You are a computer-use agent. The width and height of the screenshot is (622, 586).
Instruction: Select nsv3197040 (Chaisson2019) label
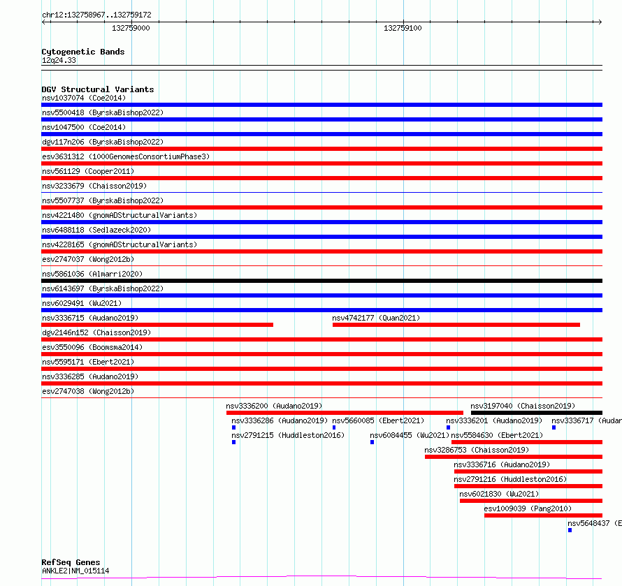pos(523,406)
